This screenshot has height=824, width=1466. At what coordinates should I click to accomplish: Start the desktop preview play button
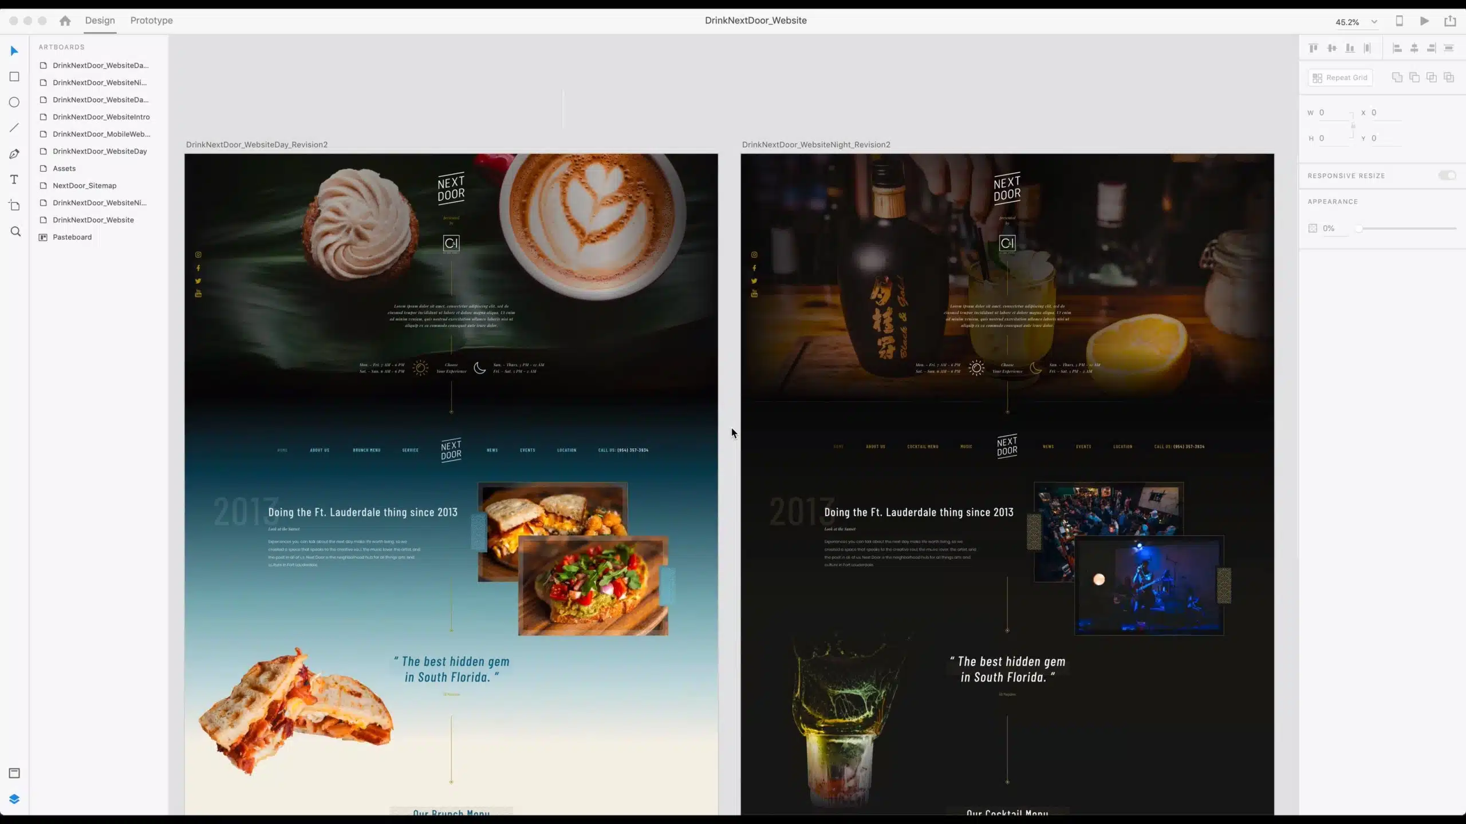[1425, 21]
